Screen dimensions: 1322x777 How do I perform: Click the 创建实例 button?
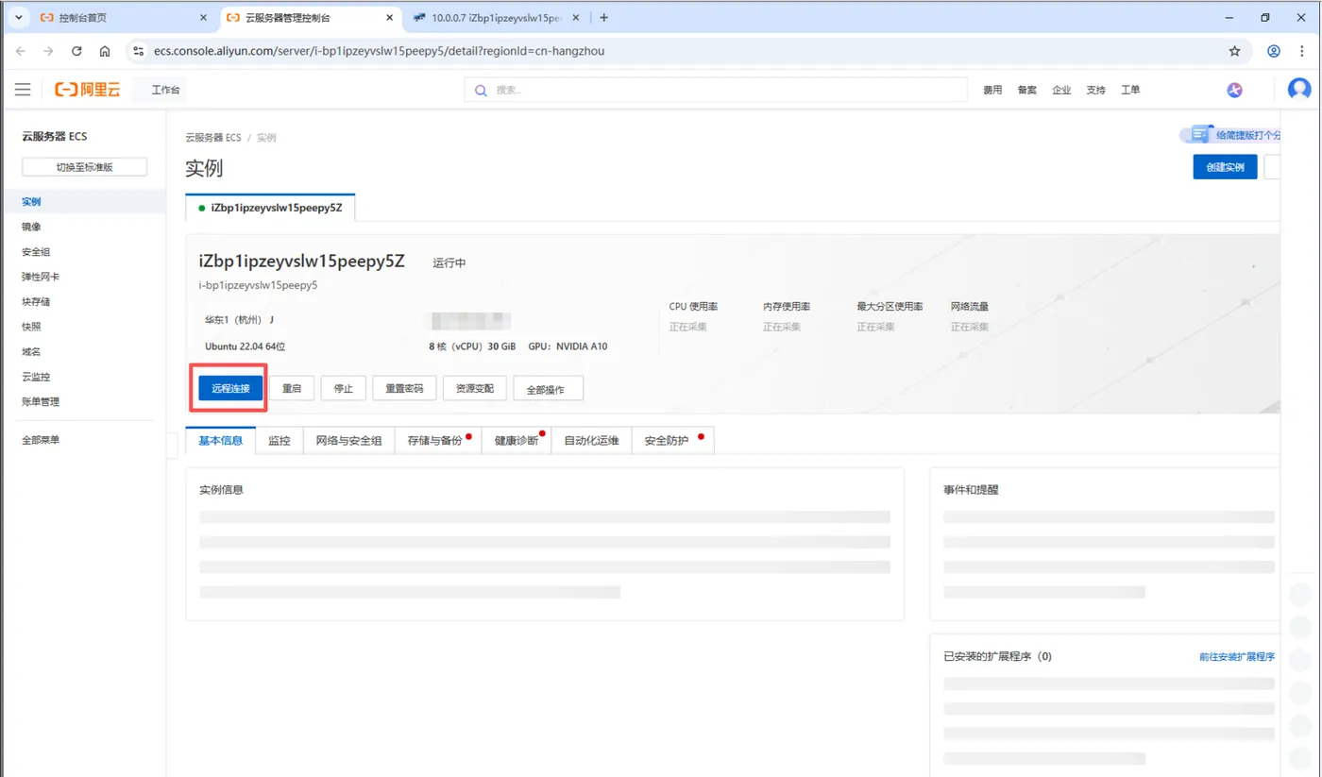click(x=1225, y=167)
